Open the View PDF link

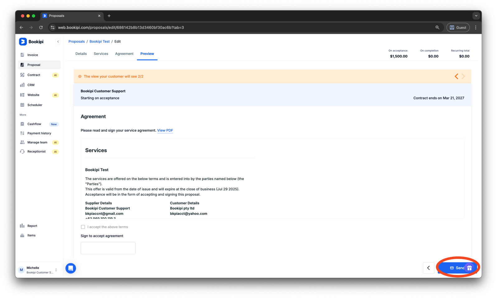(165, 130)
